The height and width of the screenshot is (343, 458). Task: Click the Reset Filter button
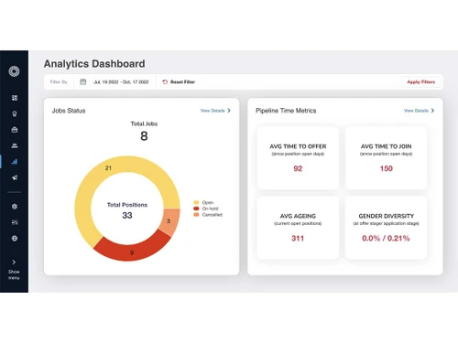tap(179, 82)
